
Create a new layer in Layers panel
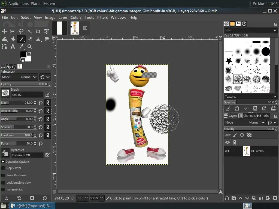tap(227, 198)
